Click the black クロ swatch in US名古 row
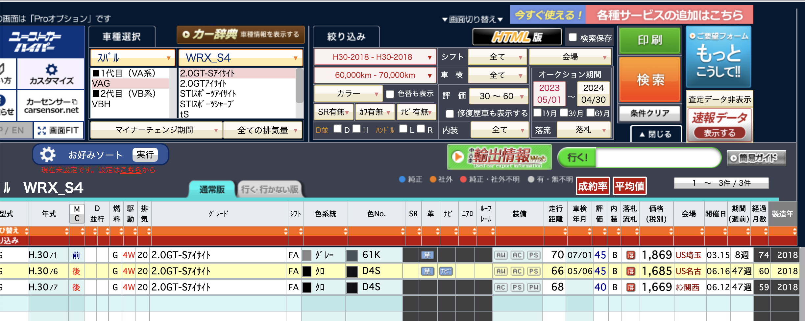Screen dimensions: 805x321 [306, 271]
